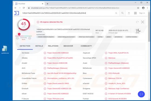Open the upload file icon
This screenshot has width=151, height=101.
click(129, 13)
